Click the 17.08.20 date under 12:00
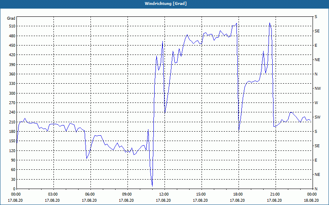 pyautogui.click(x=163, y=200)
